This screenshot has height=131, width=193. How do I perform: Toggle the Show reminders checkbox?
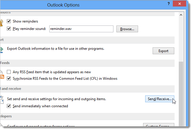[x=9, y=21]
